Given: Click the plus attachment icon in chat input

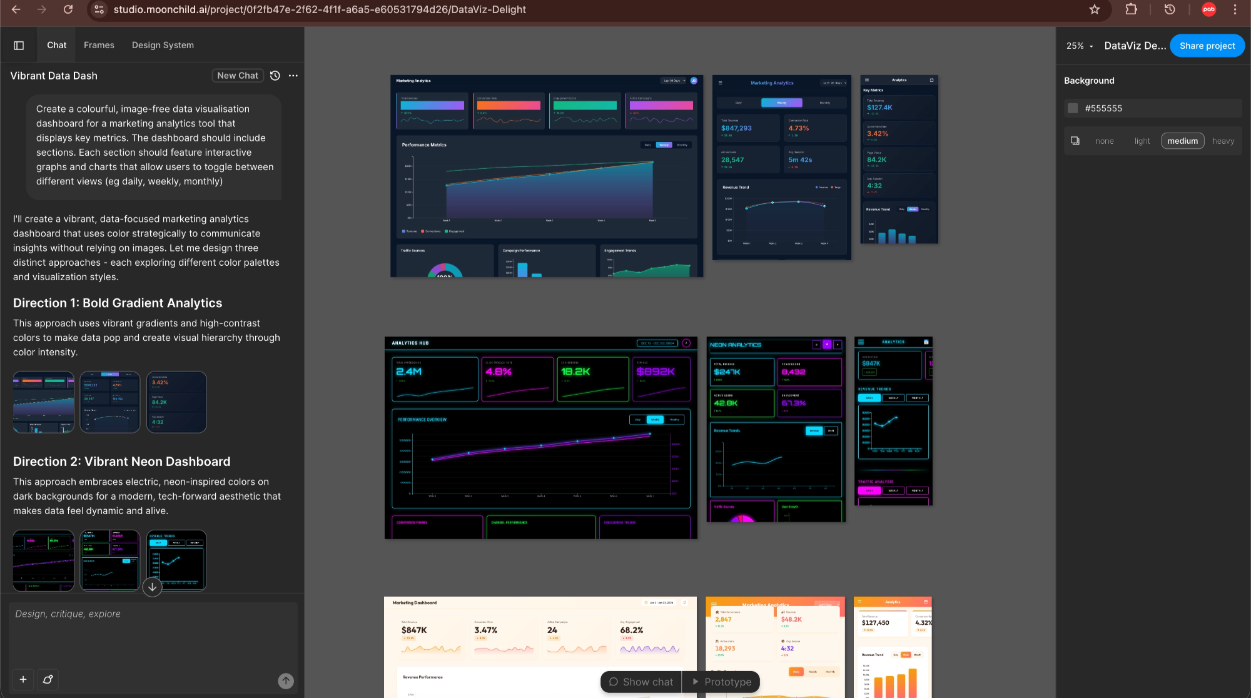Looking at the screenshot, I should 23,680.
